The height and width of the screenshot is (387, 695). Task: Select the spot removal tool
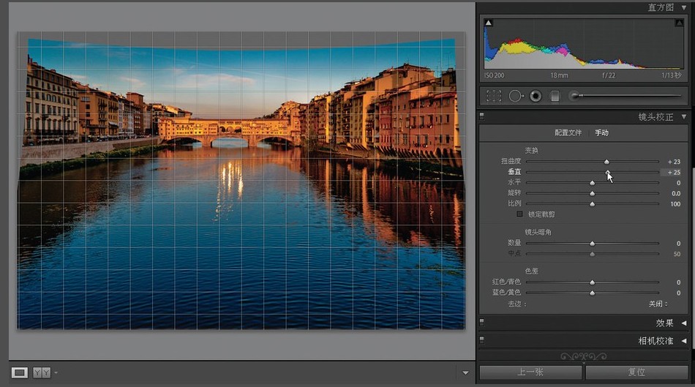click(x=516, y=96)
